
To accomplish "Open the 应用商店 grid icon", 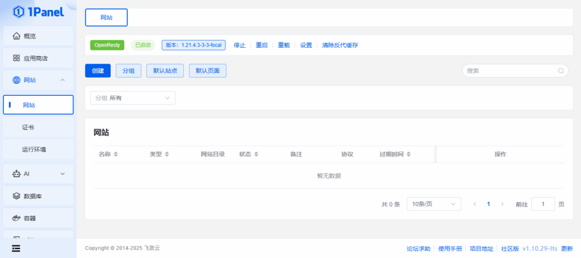I will [16, 58].
